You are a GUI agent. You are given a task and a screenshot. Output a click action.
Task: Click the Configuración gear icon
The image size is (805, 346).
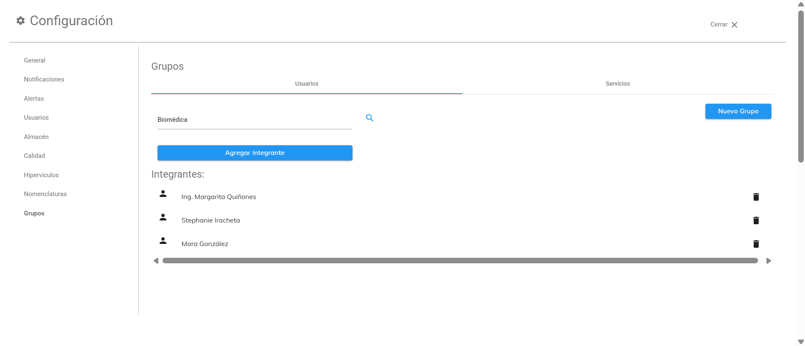coord(21,21)
